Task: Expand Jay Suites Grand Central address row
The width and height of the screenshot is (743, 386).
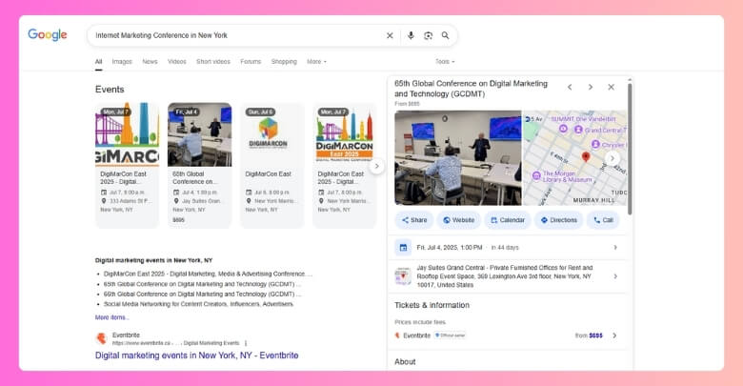Action: [x=508, y=276]
